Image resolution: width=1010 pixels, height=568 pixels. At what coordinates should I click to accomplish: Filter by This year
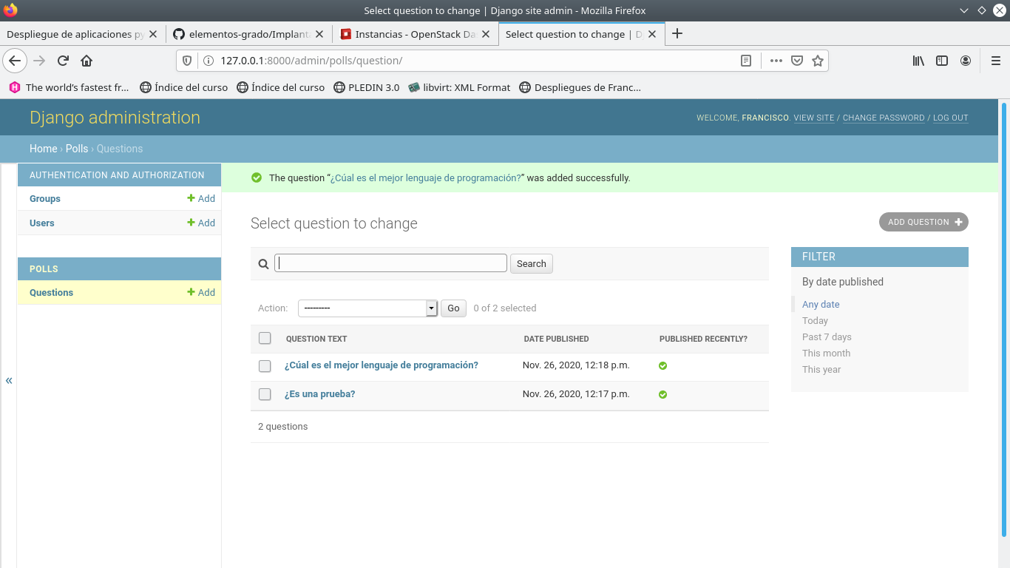click(821, 370)
